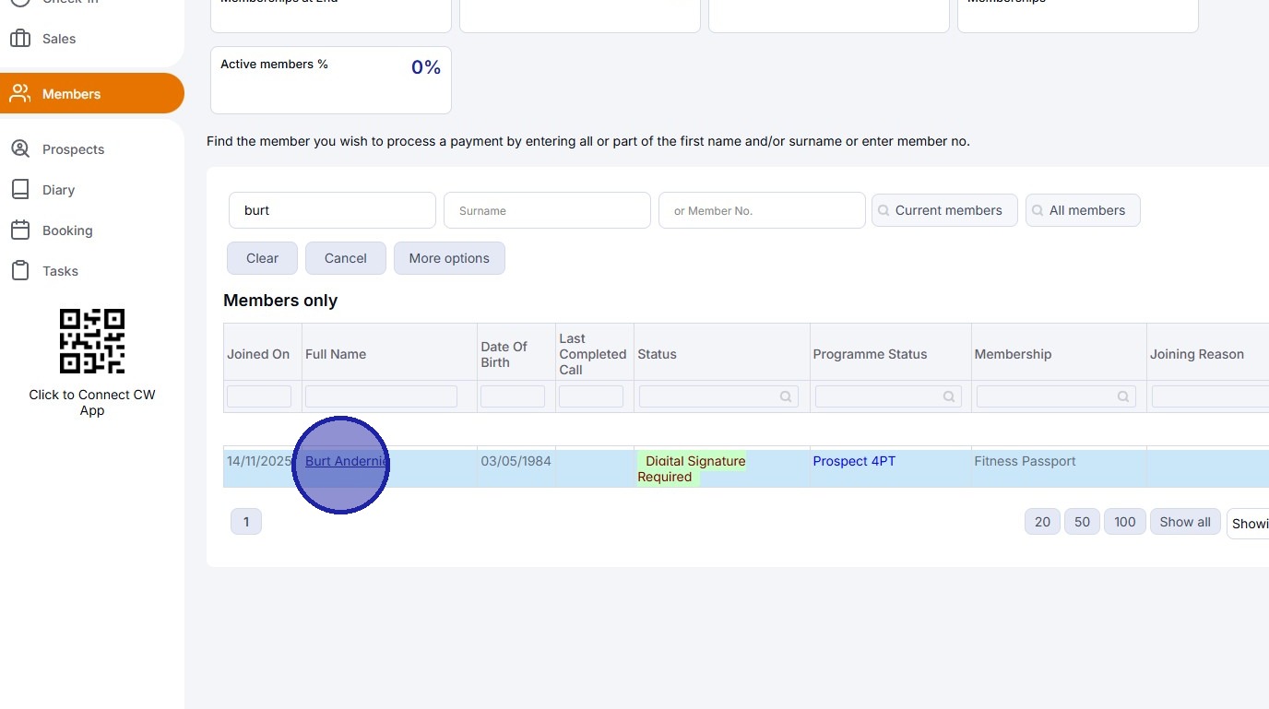Open the Status column filter box

tap(718, 396)
